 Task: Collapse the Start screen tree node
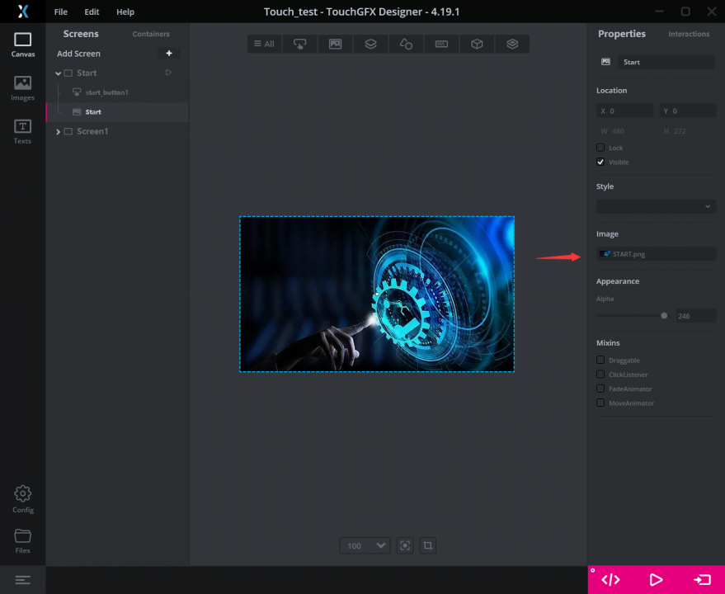click(x=58, y=73)
